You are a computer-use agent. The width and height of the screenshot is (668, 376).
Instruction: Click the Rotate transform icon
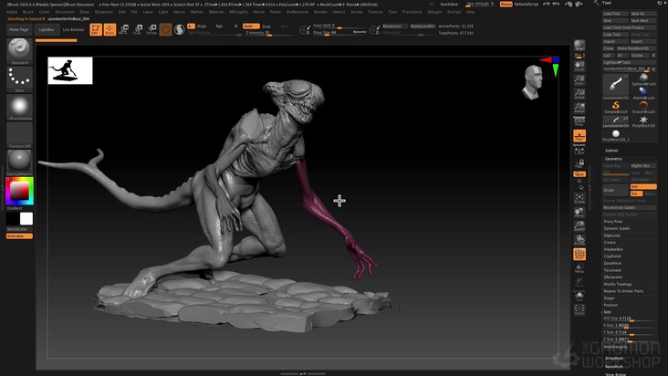pos(151,29)
